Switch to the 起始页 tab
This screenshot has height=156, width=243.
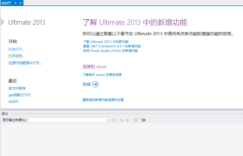click(x=7, y=3)
